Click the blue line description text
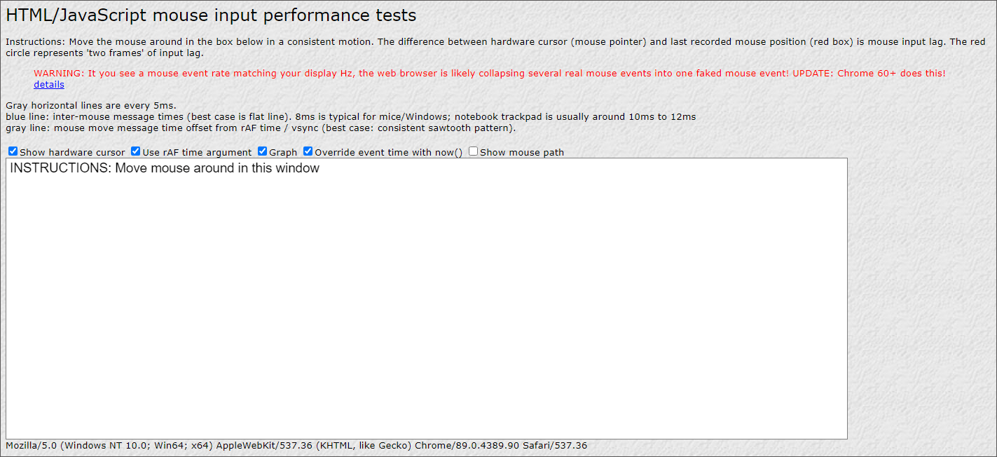The height and width of the screenshot is (457, 997). point(350,116)
